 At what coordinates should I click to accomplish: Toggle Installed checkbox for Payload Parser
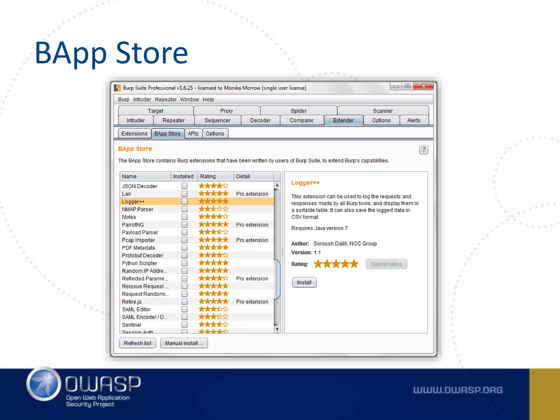pos(185,232)
